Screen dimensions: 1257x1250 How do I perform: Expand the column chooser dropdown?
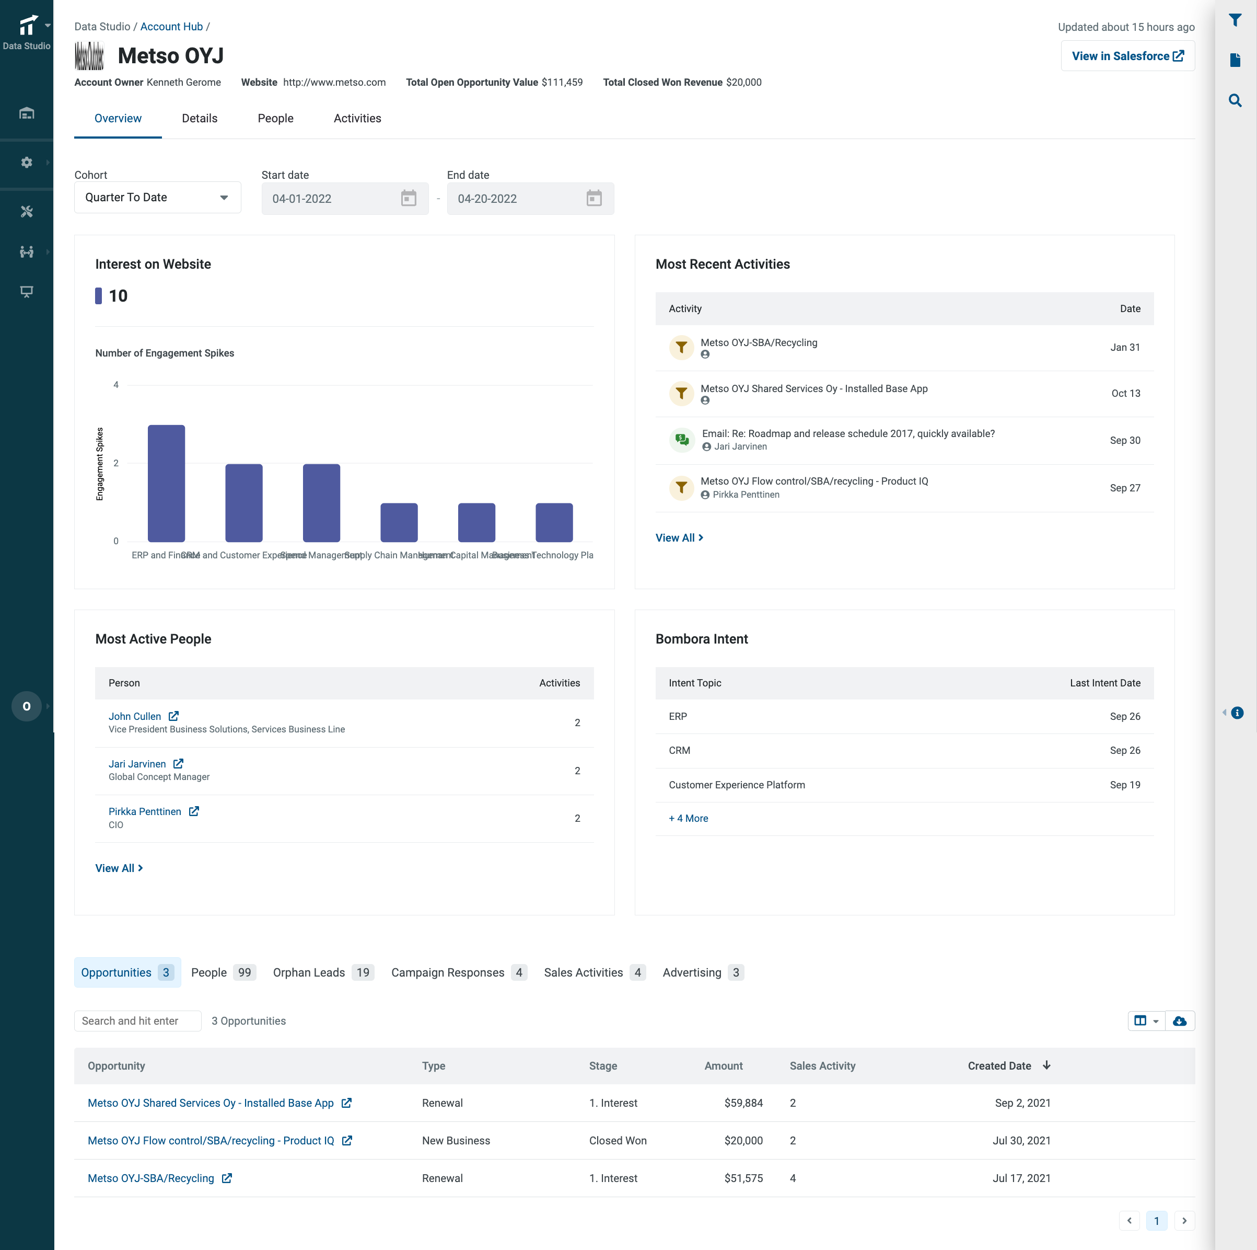1146,1021
